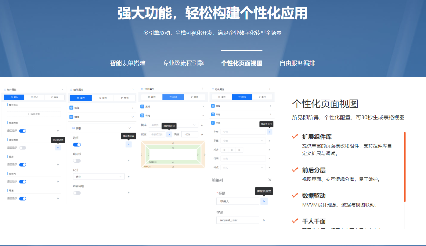This screenshot has height=246, width=426.
Task: Switch to the 事件 tab
Action: [x=55, y=97]
